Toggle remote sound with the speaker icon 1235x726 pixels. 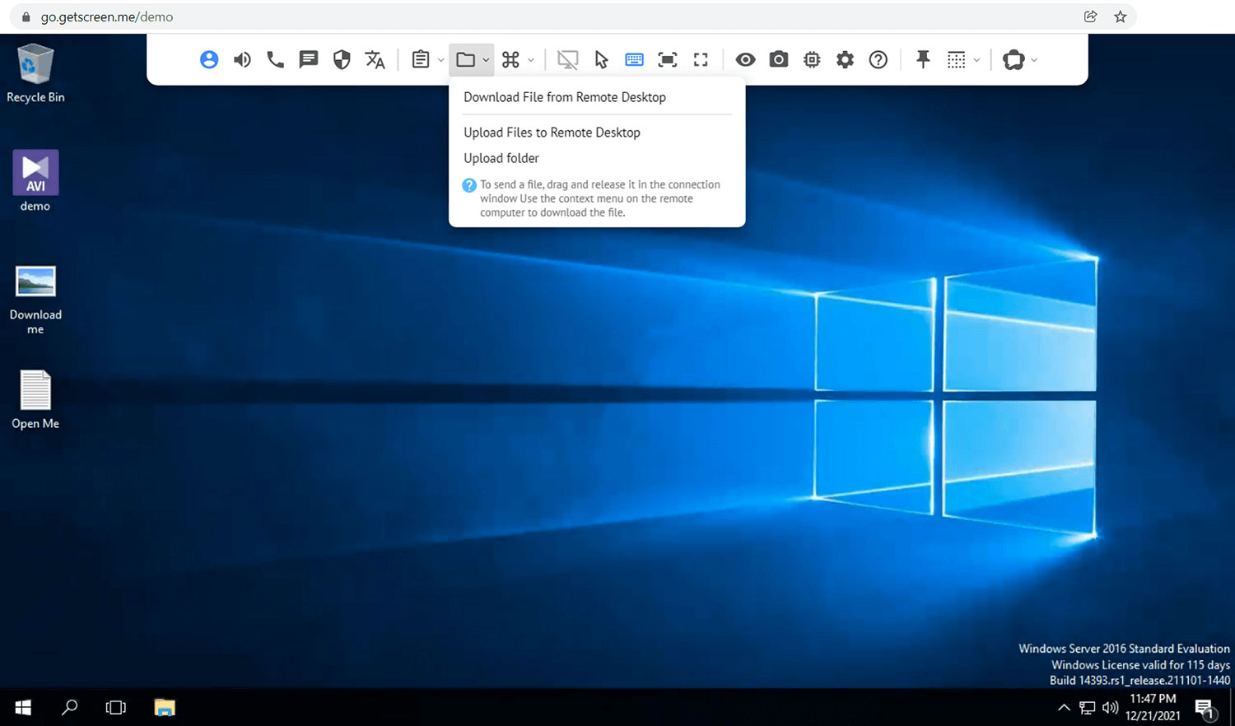(242, 59)
